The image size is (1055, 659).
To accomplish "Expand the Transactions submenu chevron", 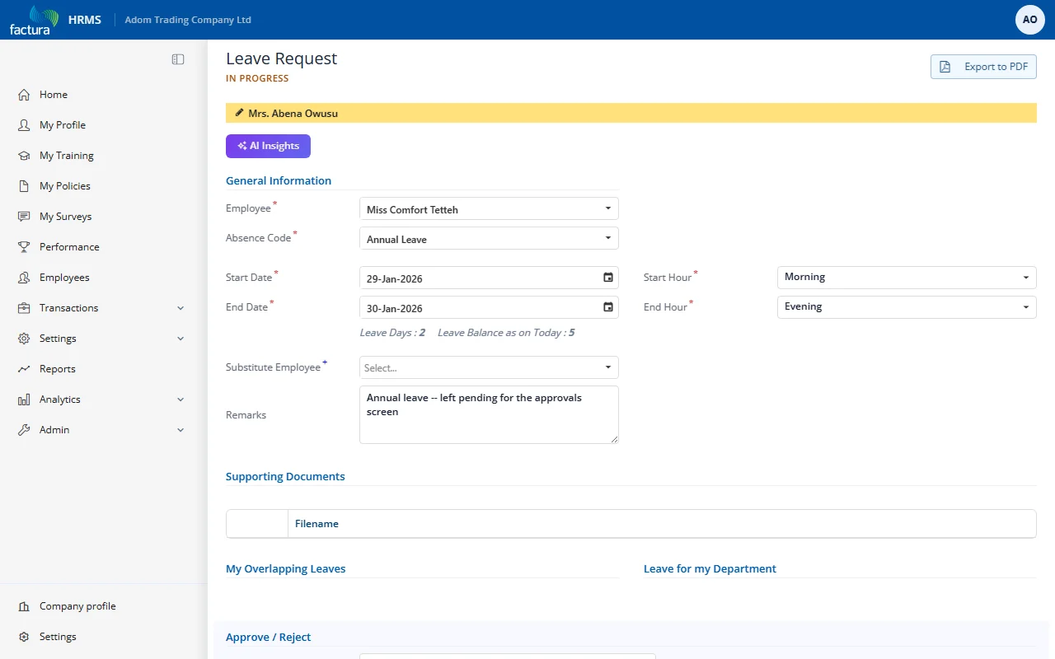I will coord(181,308).
